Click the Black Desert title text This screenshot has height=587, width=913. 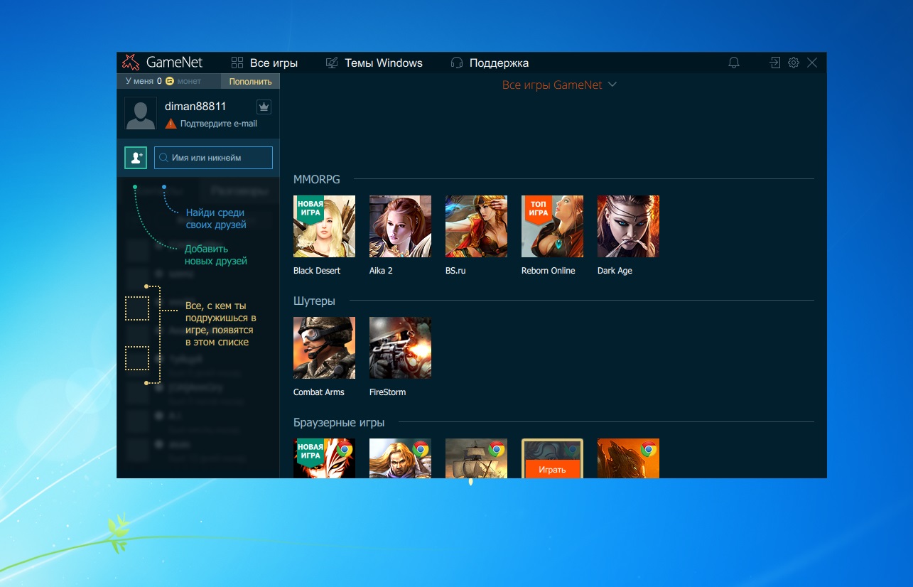click(x=317, y=271)
